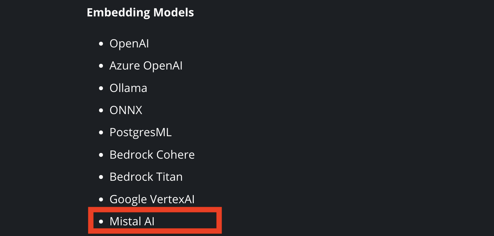
Task: Click the bullet beside OpenAI
Action: point(101,44)
